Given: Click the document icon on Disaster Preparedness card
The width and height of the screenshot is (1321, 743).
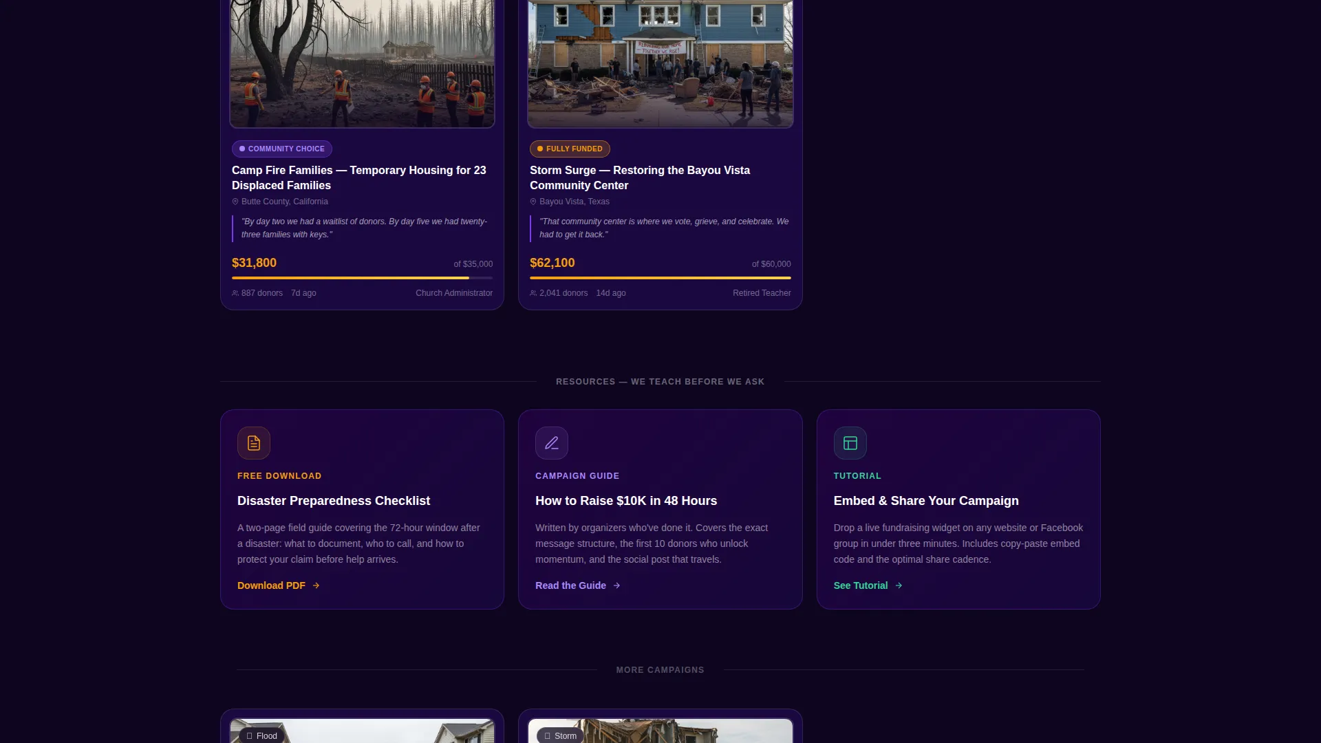Looking at the screenshot, I should click(x=254, y=443).
